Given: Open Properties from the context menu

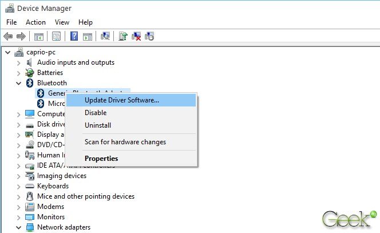Looking at the screenshot, I should coord(101,159).
